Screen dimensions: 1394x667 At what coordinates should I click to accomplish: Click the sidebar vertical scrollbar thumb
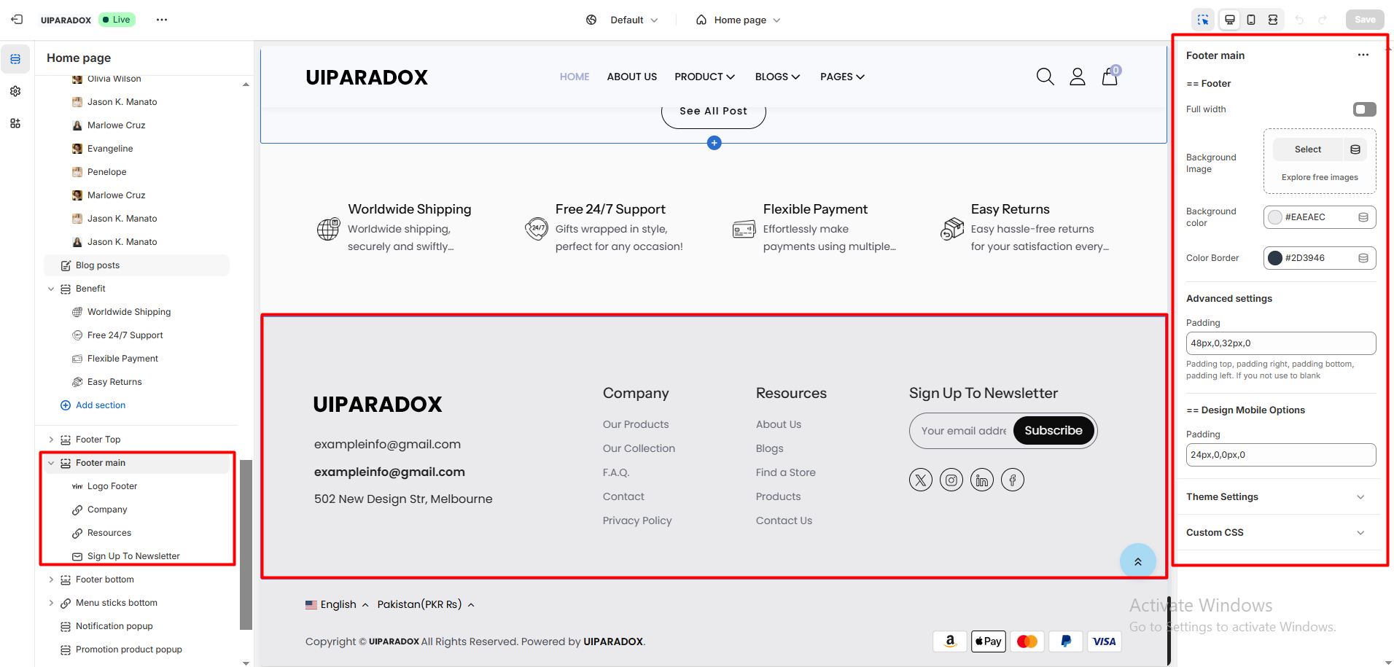[246, 545]
